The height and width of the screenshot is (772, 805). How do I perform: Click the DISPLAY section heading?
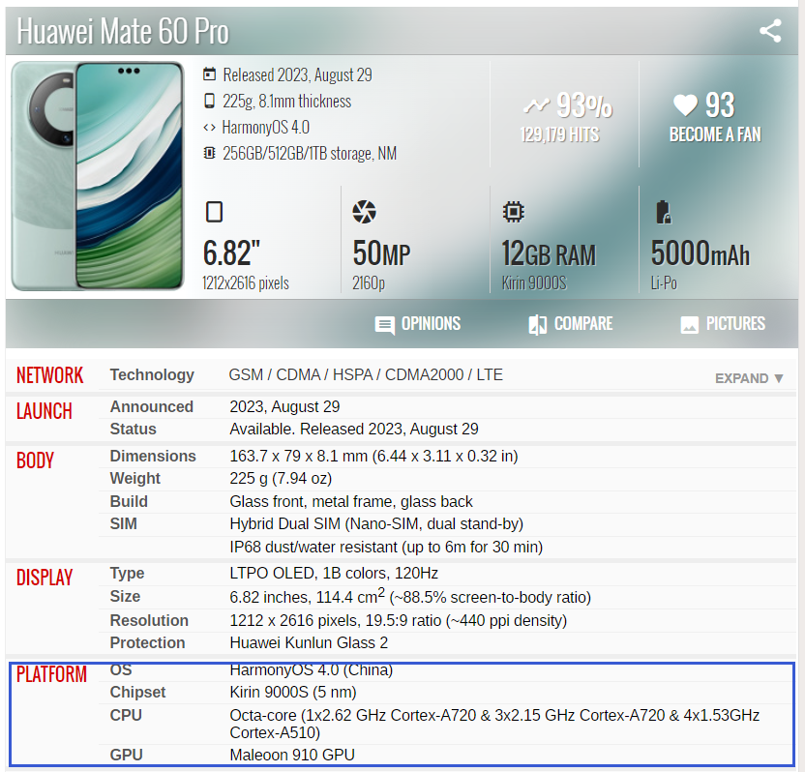[x=45, y=578]
